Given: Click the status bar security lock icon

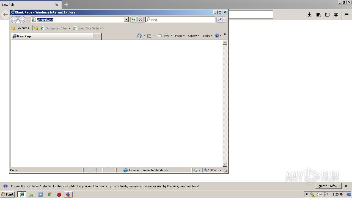Looking at the screenshot, I should (195, 170).
